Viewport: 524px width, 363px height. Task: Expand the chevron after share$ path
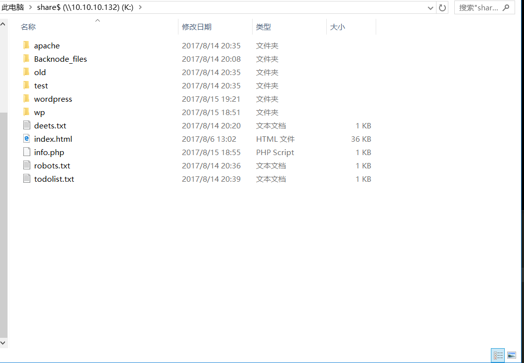click(x=140, y=7)
